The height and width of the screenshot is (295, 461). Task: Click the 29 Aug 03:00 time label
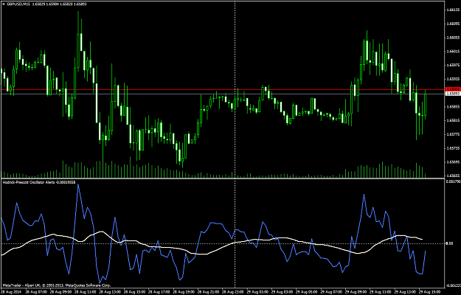tap(281, 293)
